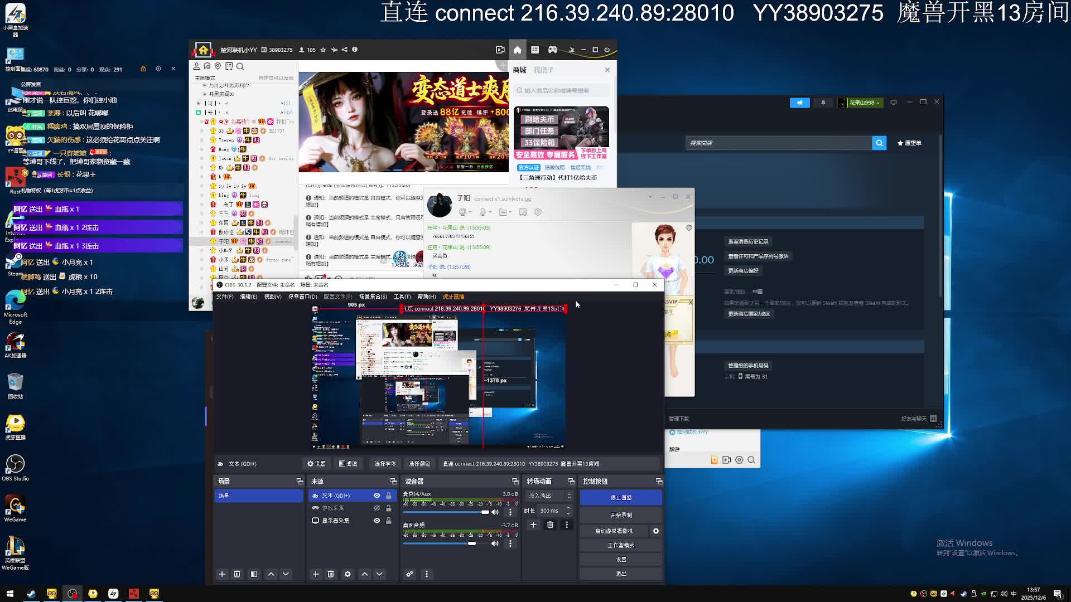Image resolution: width=1071 pixels, height=602 pixels.
Task: Mute the 麦克风/Aux speaker icon
Action: 495,512
